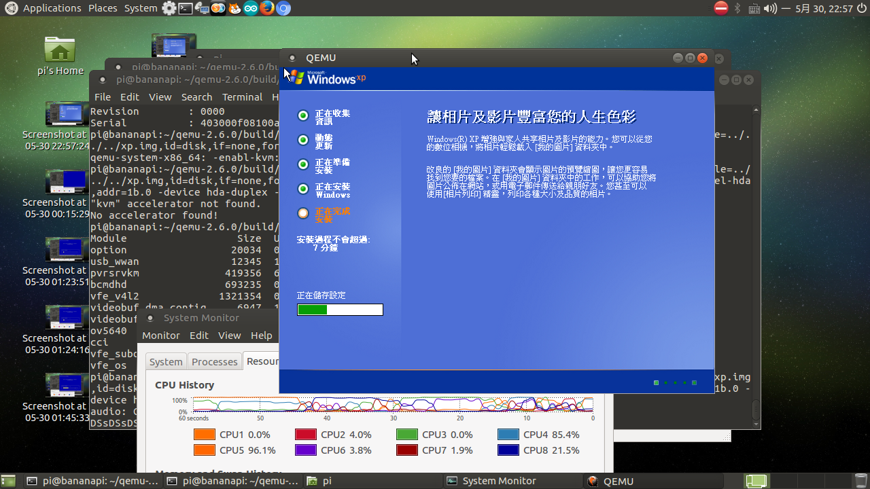This screenshot has height=489, width=870.
Task: Switch to Resources tab in System Monitor
Action: [262, 361]
